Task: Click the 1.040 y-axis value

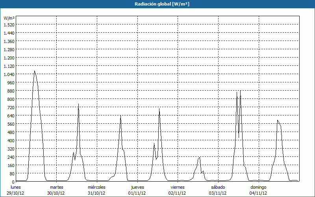Action: [x=9, y=74]
